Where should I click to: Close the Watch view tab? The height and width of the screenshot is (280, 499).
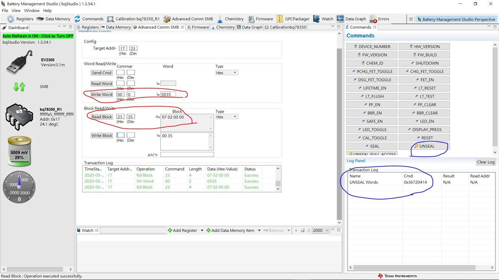pos(97,230)
